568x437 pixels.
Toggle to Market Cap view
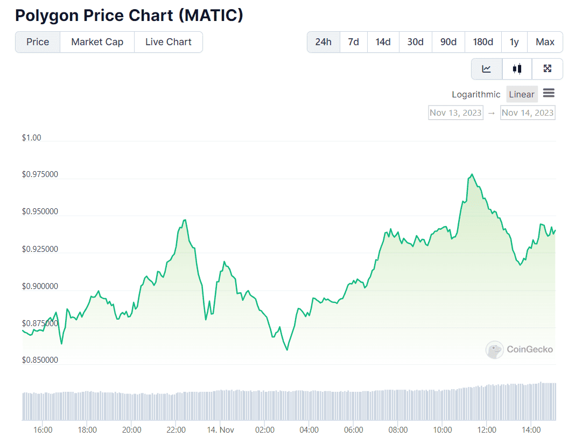coord(97,41)
